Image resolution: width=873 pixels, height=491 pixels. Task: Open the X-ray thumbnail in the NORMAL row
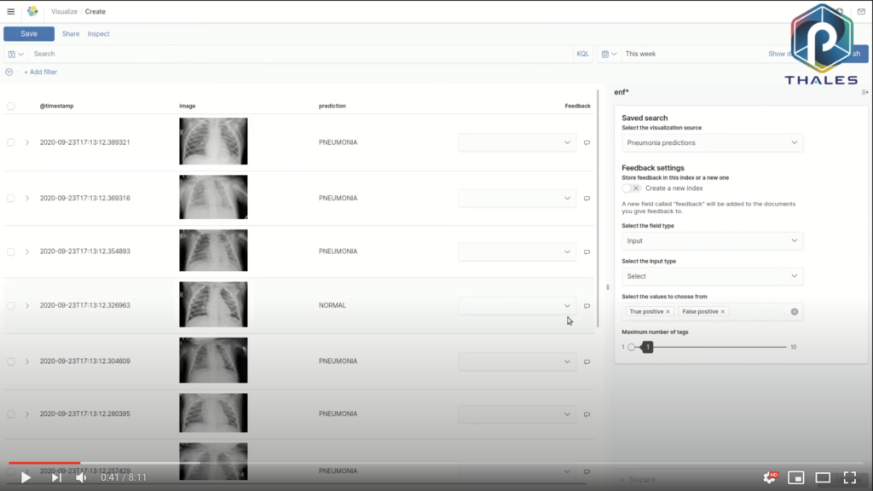(213, 304)
